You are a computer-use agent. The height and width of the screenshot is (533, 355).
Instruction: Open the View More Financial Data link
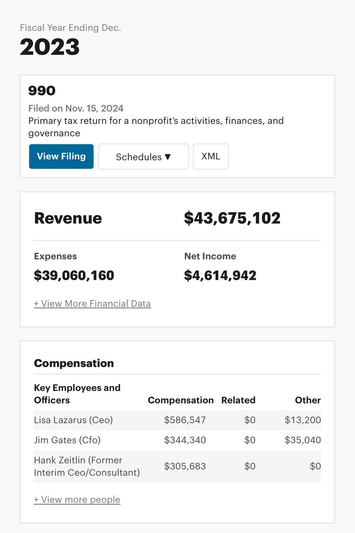click(92, 304)
